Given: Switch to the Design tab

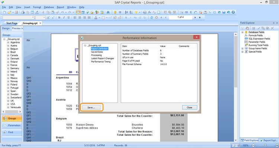Looking at the screenshot, I should (x=6, y=28).
